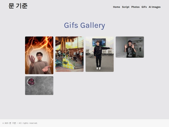Open the lightning hands GIF thumbnail
This screenshot has width=169, height=127.
point(39,55)
